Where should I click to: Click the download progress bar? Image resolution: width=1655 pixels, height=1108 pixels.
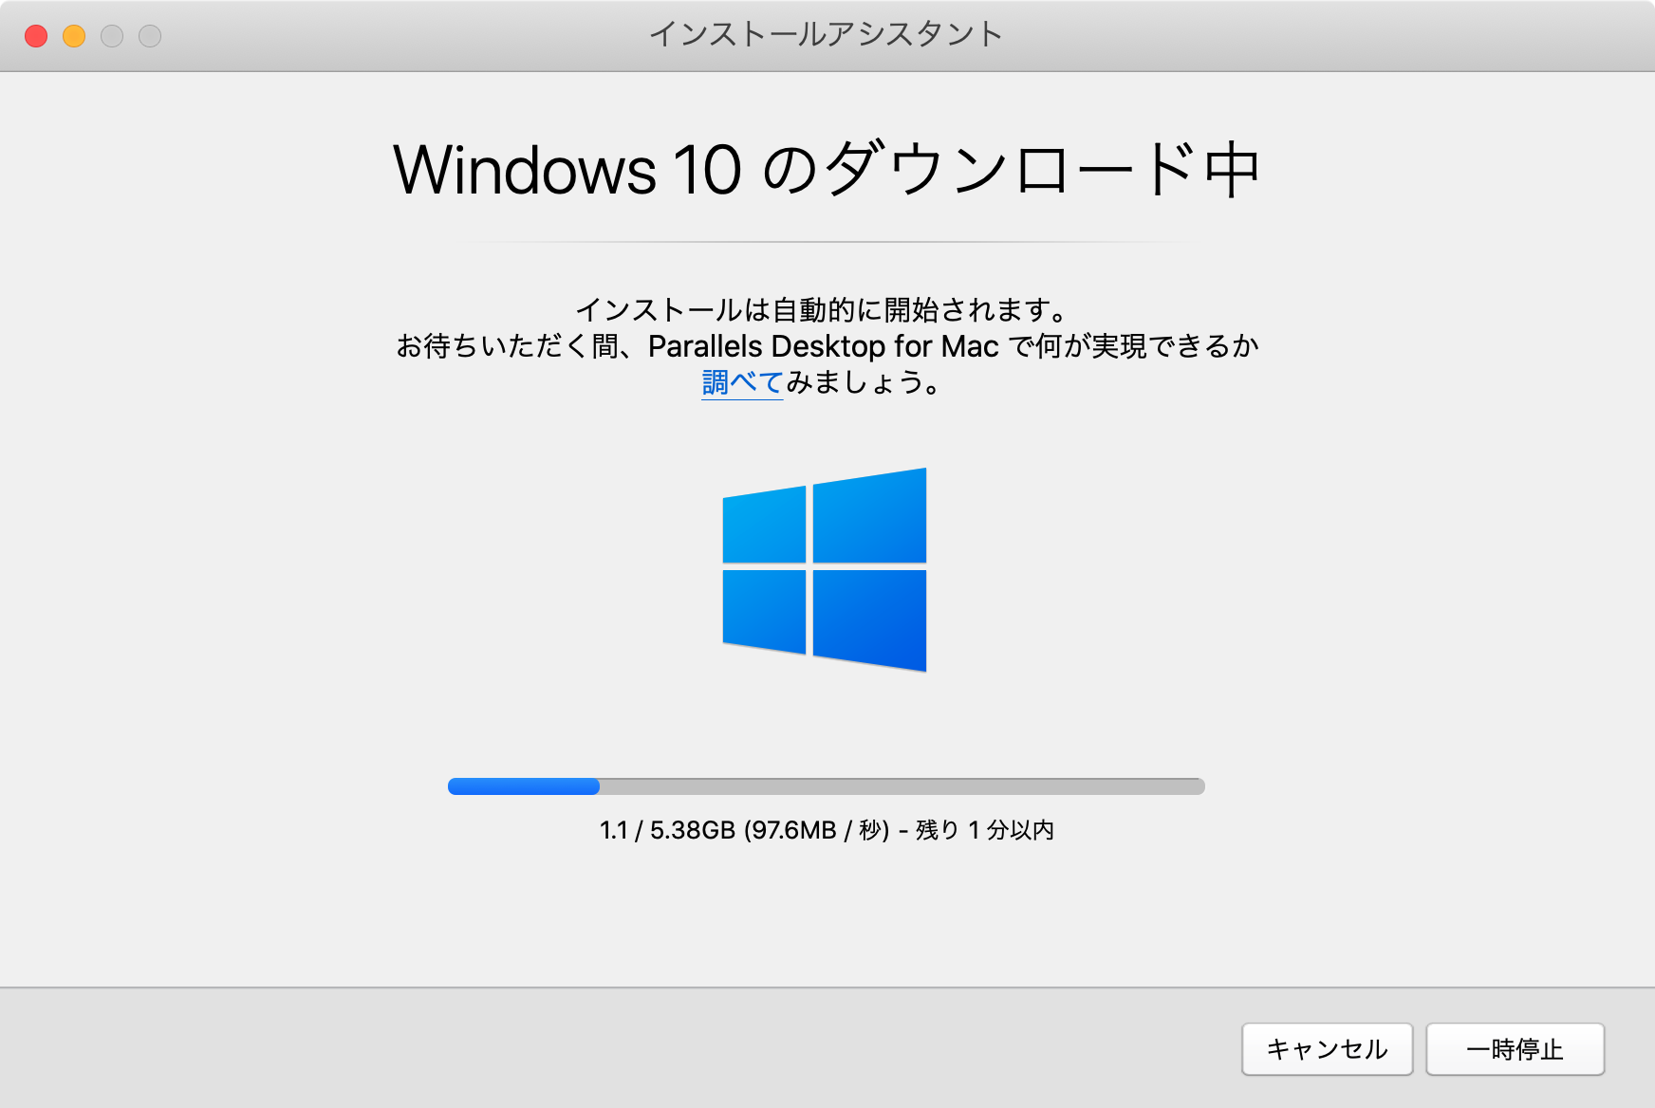point(826,786)
